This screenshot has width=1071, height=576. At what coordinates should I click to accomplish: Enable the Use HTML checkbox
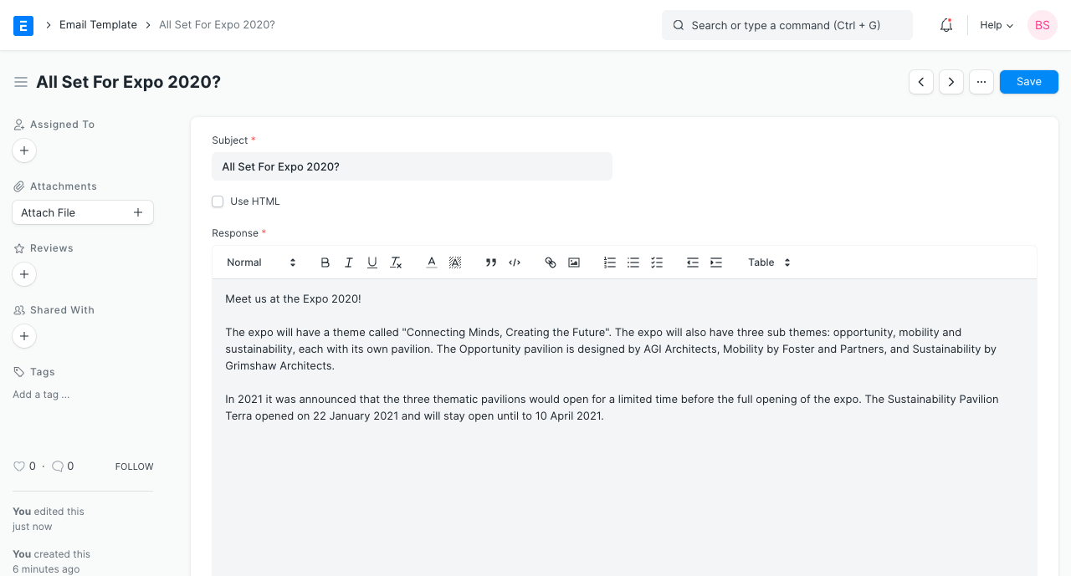click(218, 201)
